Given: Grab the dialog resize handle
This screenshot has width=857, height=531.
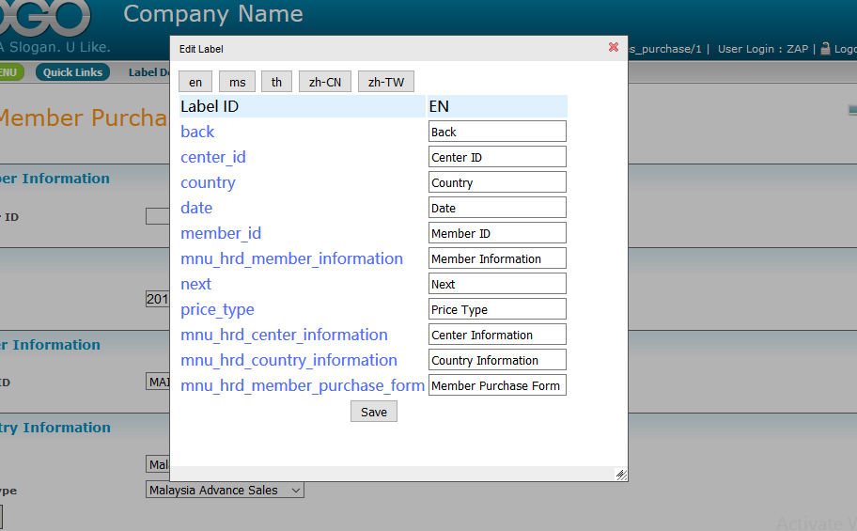Looking at the screenshot, I should (x=620, y=475).
